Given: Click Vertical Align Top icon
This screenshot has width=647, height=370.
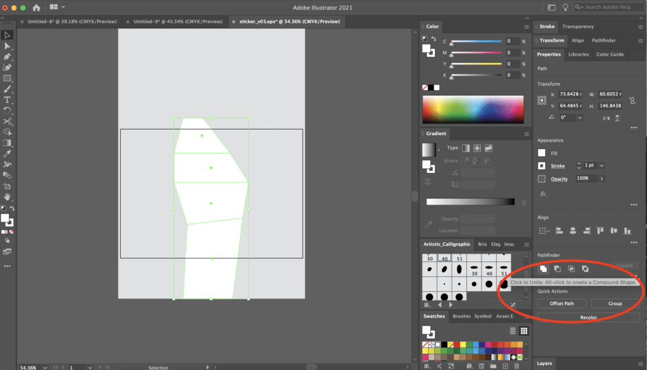Looking at the screenshot, I should pos(600,231).
